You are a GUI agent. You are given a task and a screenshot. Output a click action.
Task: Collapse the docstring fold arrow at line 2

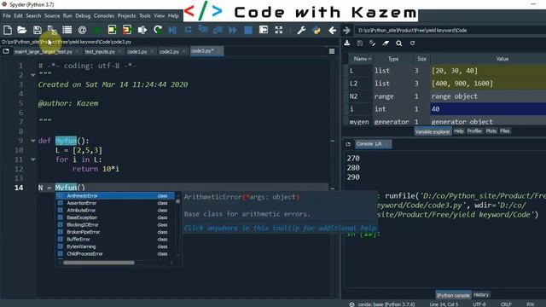coord(33,75)
